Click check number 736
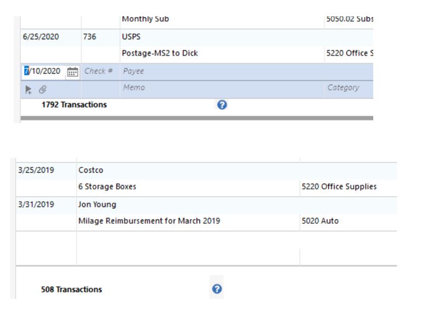The width and height of the screenshot is (427, 311). click(90, 37)
